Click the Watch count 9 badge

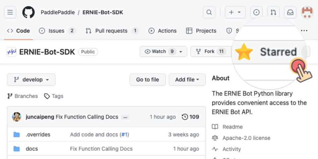172,52
